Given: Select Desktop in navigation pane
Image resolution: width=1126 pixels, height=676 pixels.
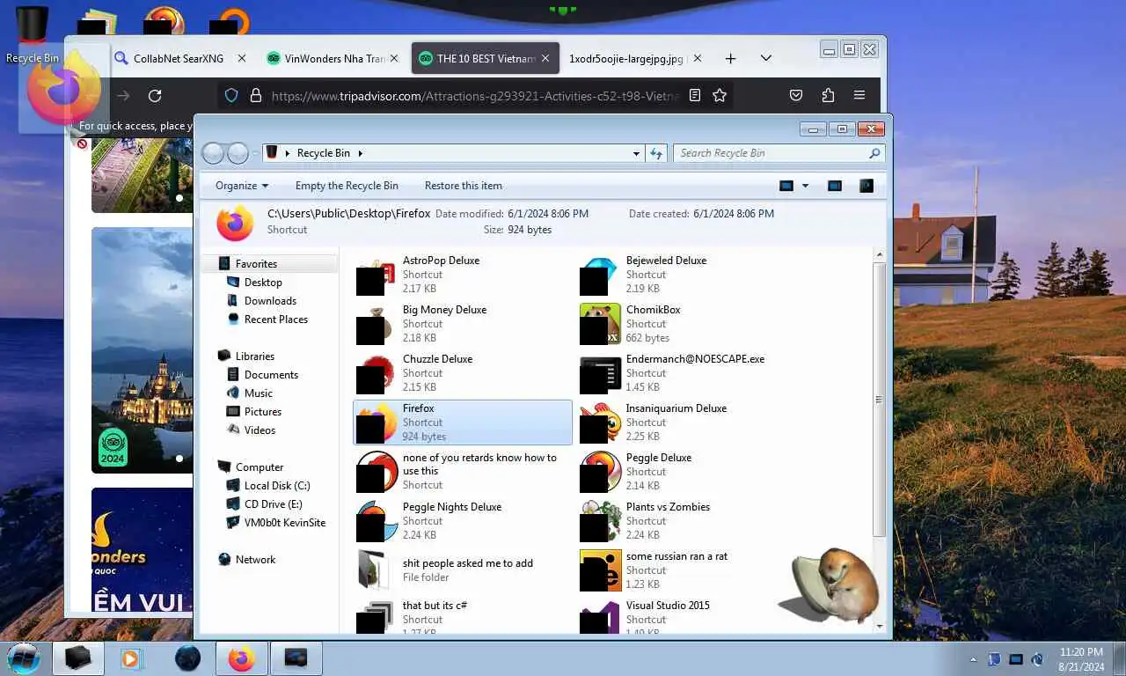Looking at the screenshot, I should [x=263, y=283].
